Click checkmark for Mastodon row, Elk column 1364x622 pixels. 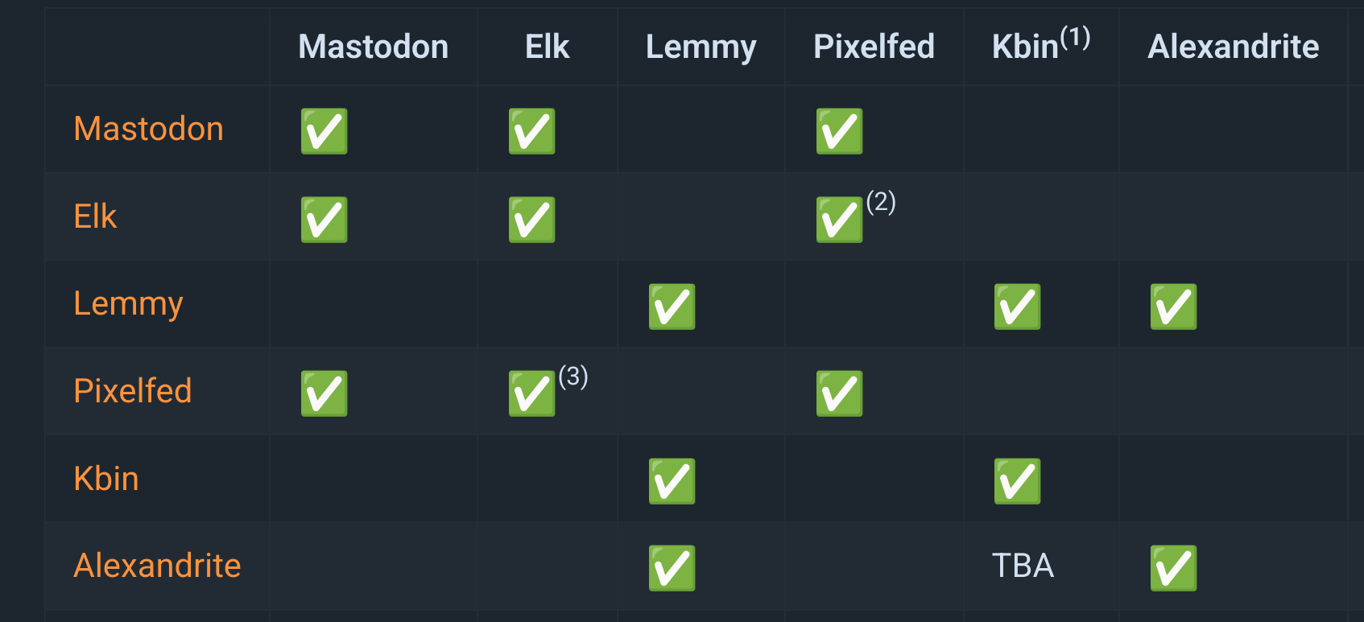[532, 131]
